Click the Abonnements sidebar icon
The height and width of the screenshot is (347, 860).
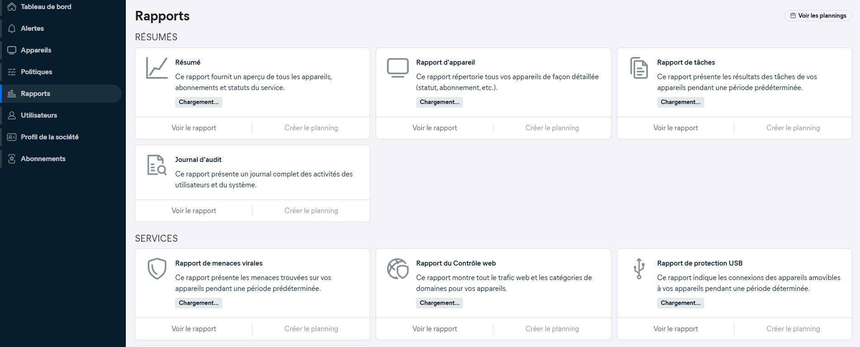click(11, 158)
